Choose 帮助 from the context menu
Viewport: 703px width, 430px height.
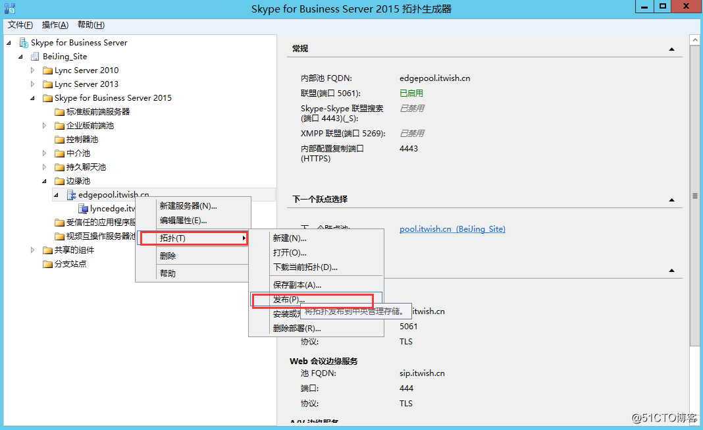click(x=193, y=273)
